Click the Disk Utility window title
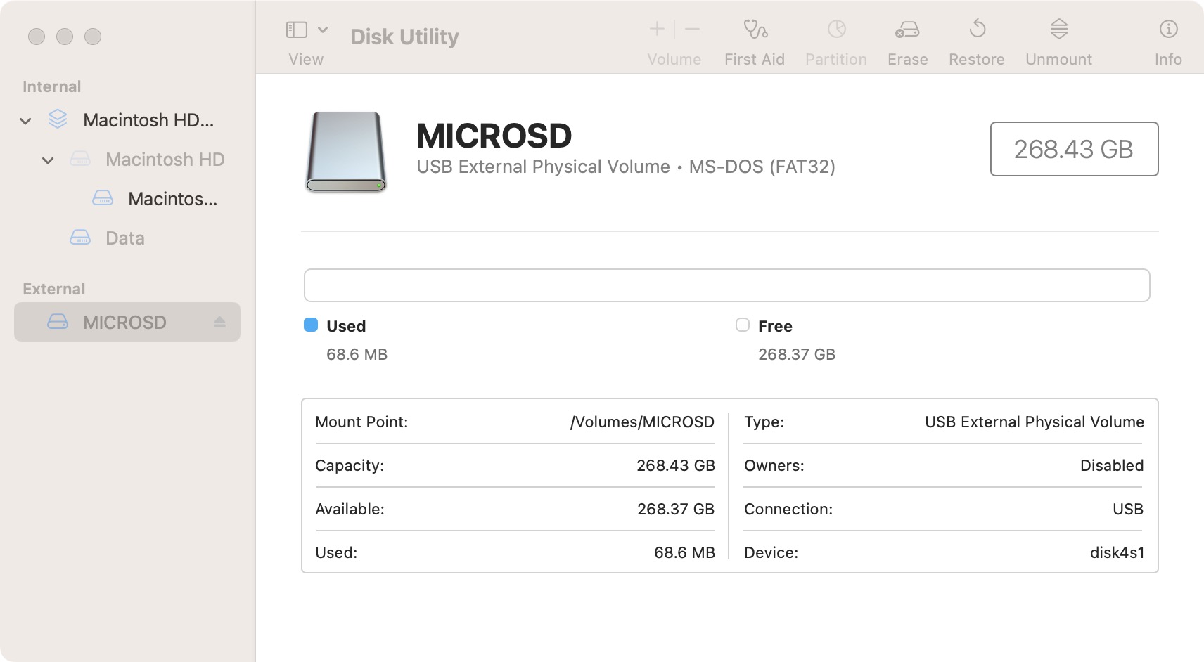Viewport: 1204px width, 662px height. point(404,37)
